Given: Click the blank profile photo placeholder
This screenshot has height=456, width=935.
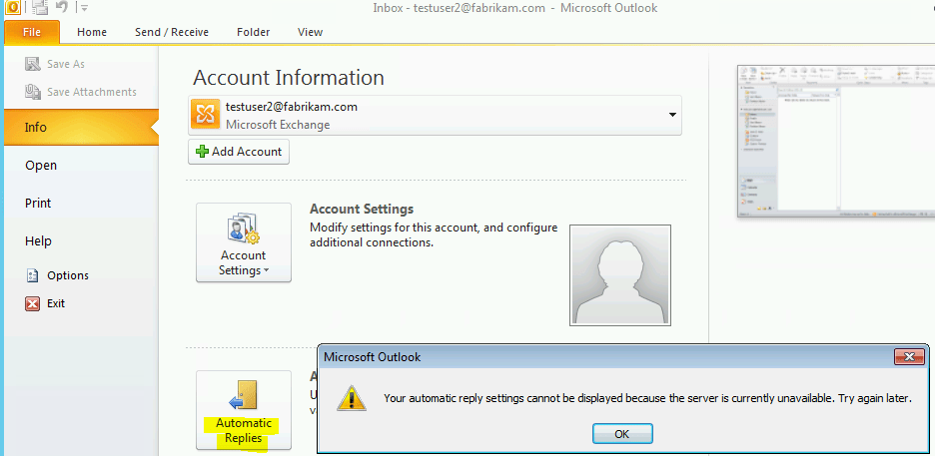Looking at the screenshot, I should [620, 275].
